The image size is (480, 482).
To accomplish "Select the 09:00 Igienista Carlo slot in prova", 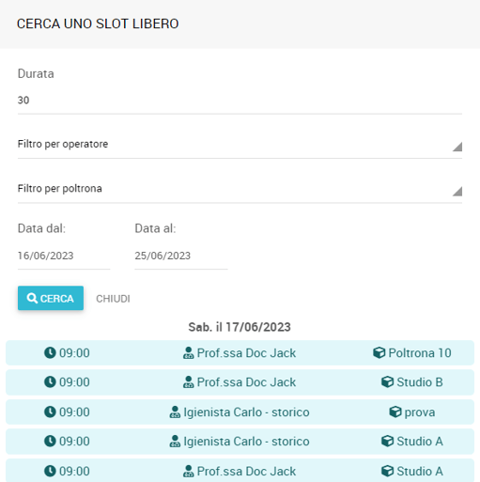I will click(240, 412).
